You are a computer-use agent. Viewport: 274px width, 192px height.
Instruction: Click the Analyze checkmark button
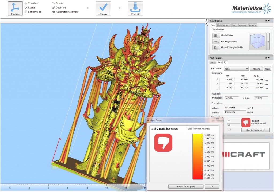coord(104,8)
